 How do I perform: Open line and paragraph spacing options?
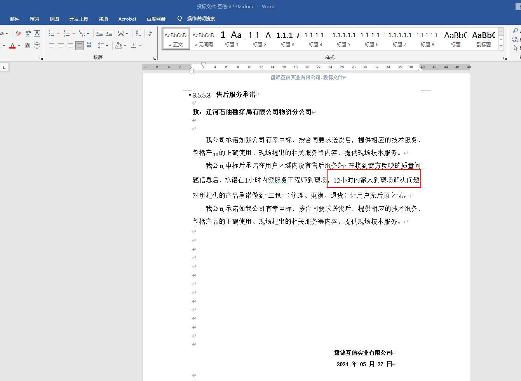101,45
